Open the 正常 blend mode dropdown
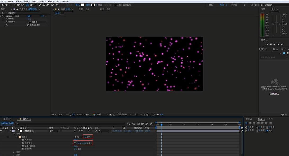This screenshot has width=289, height=156. 54,131
